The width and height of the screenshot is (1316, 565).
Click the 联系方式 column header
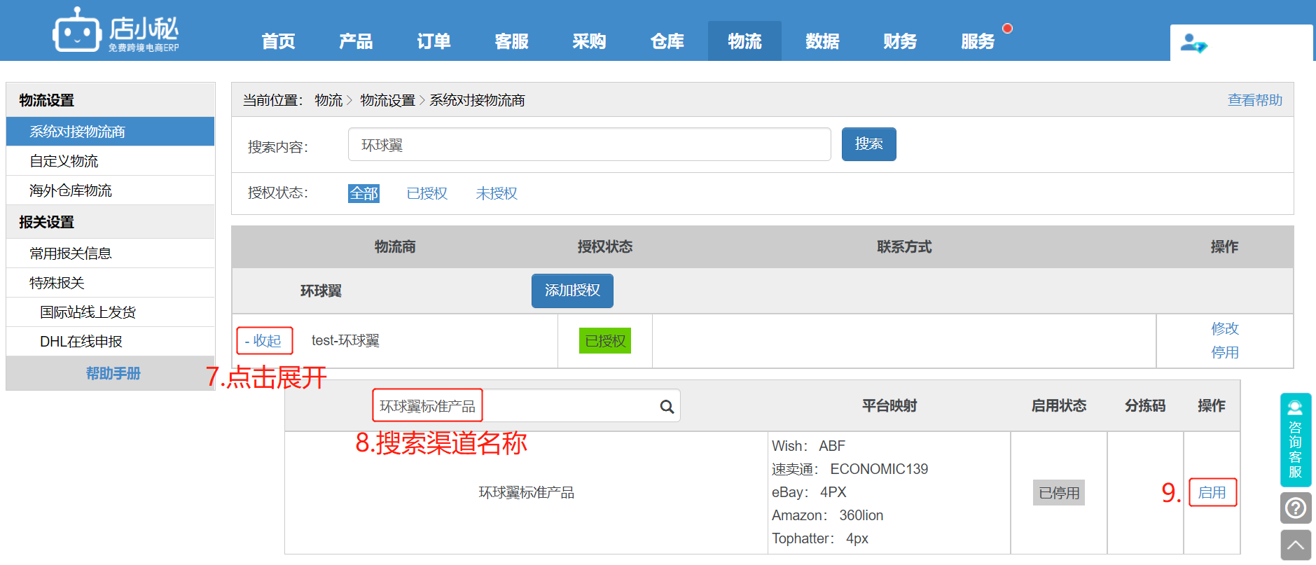tap(904, 246)
